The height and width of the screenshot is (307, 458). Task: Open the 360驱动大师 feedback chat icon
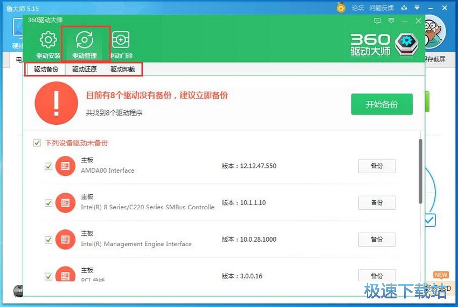(377, 21)
